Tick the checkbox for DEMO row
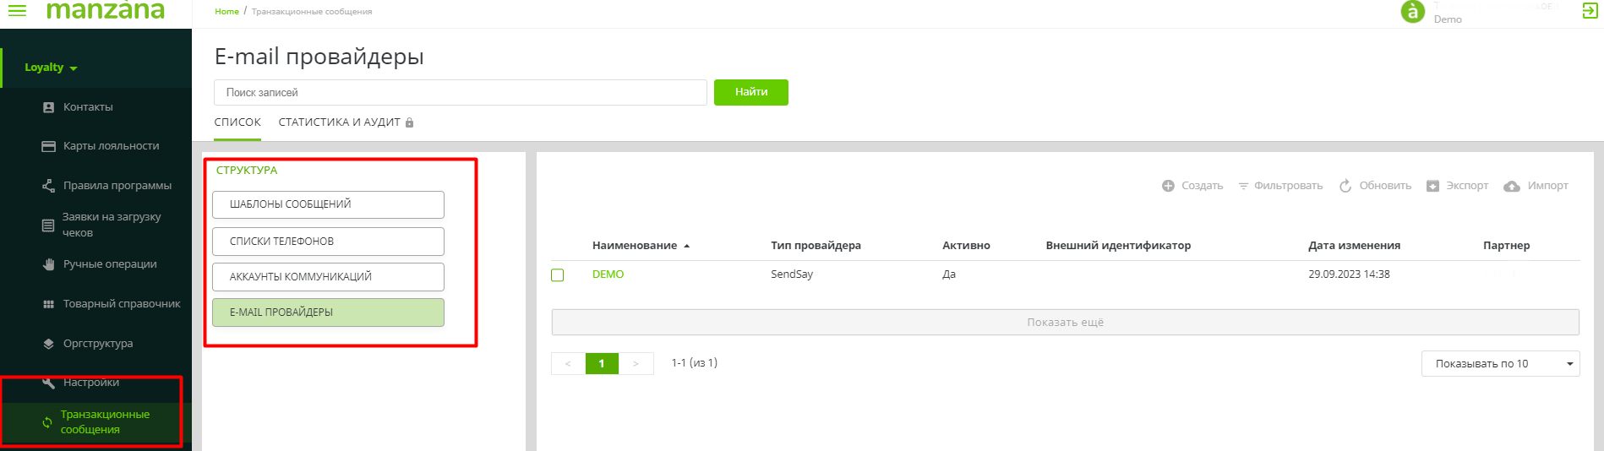 click(x=558, y=275)
